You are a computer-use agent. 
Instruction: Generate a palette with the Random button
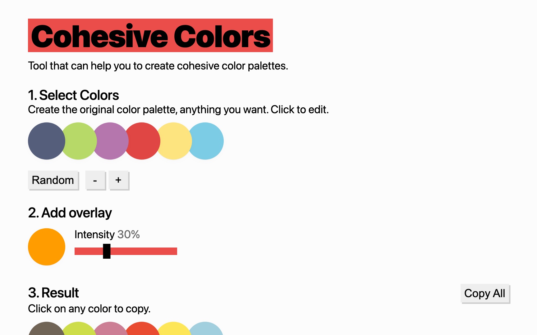[x=53, y=180]
